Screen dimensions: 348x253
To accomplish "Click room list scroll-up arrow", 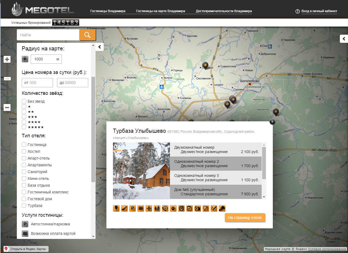I will tap(264, 145).
